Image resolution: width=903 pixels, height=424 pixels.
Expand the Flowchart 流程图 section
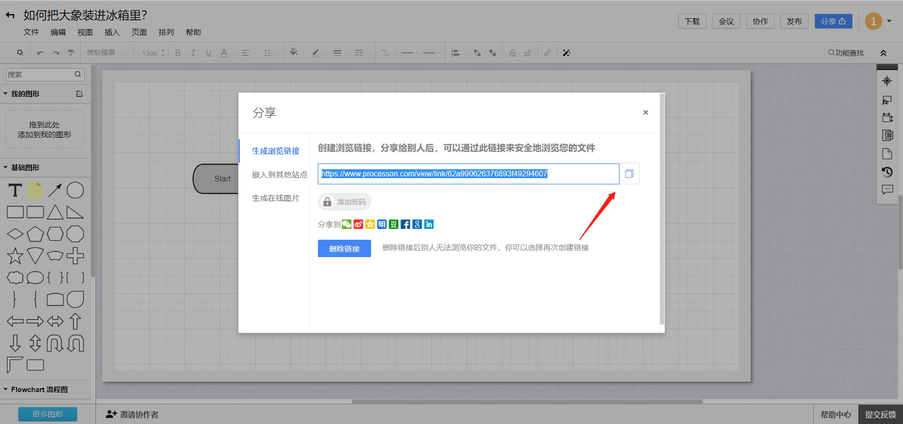(6, 389)
